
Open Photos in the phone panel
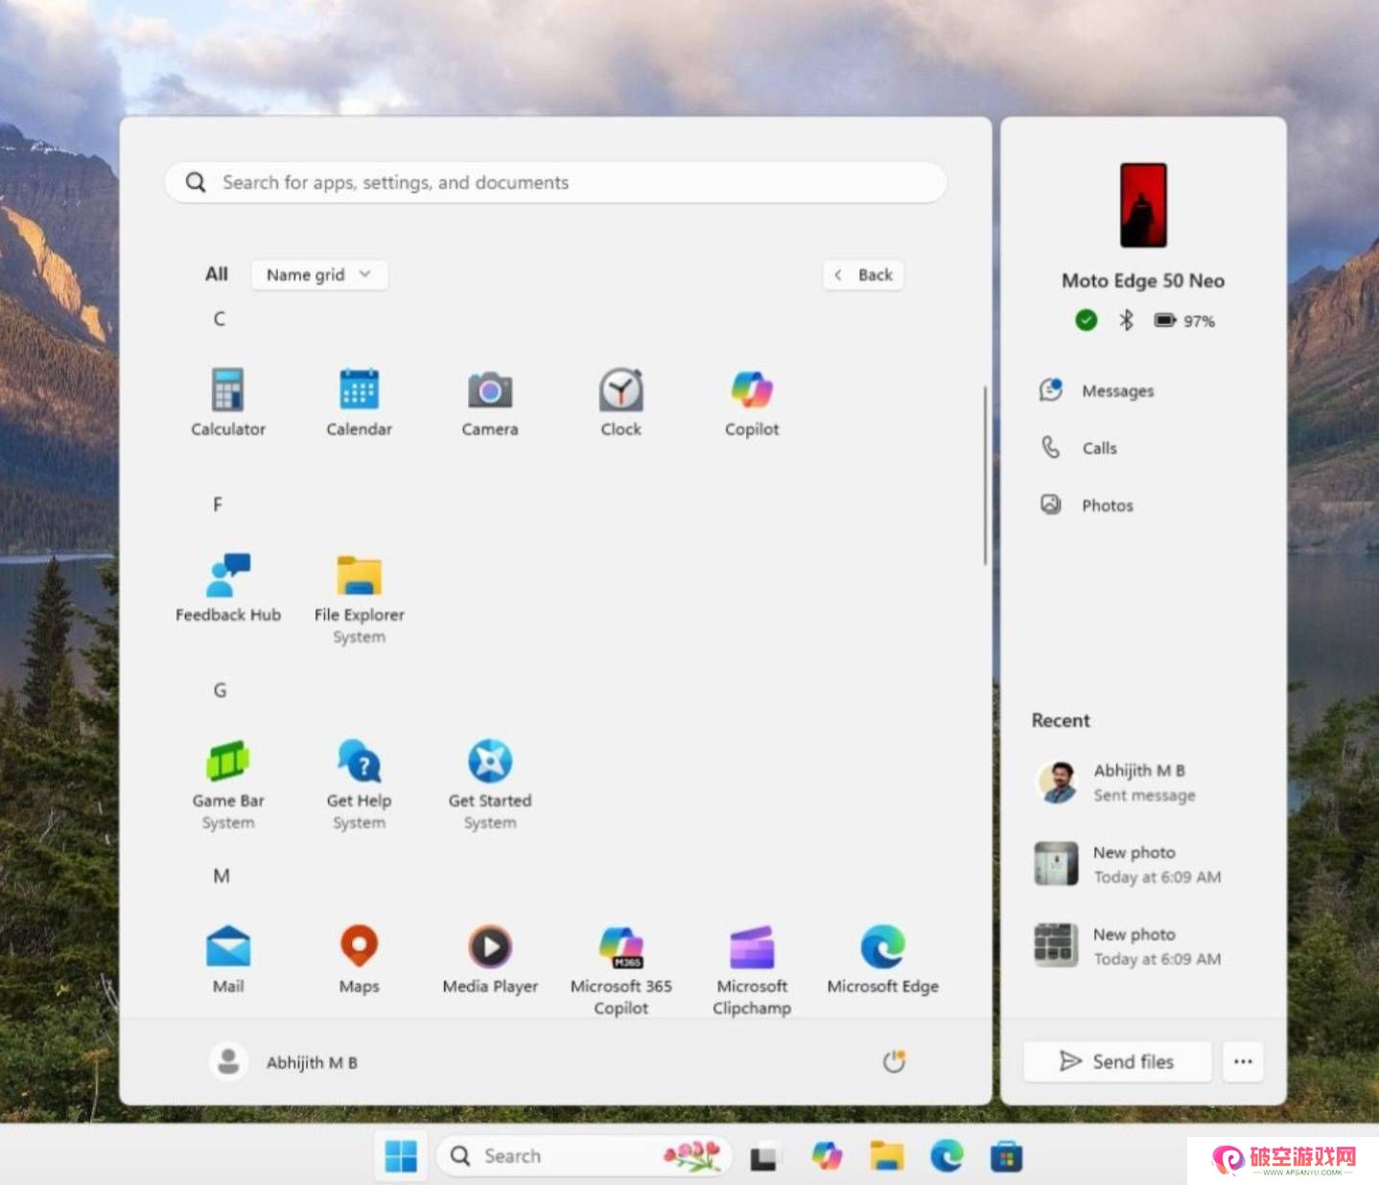coord(1087,505)
